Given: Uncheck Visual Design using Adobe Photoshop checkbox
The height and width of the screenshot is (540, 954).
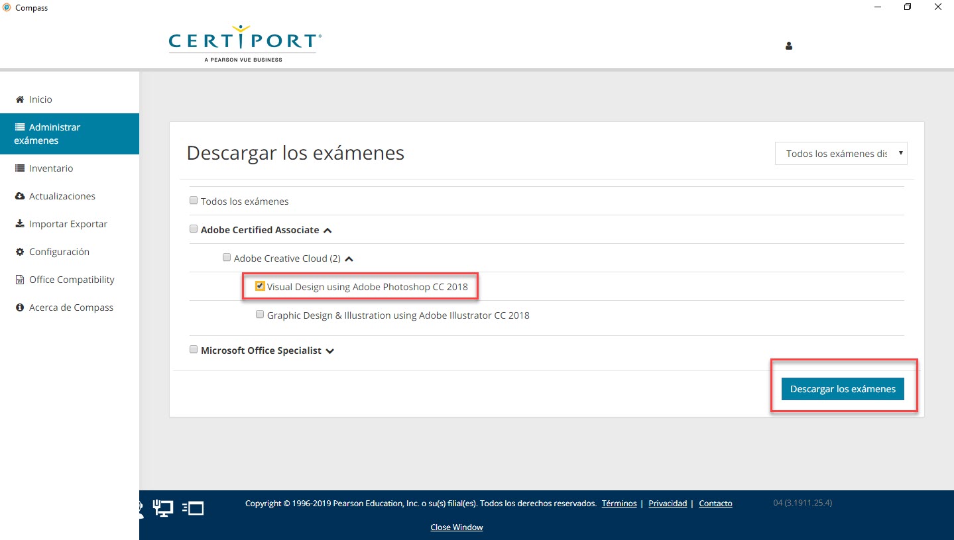Looking at the screenshot, I should point(260,286).
